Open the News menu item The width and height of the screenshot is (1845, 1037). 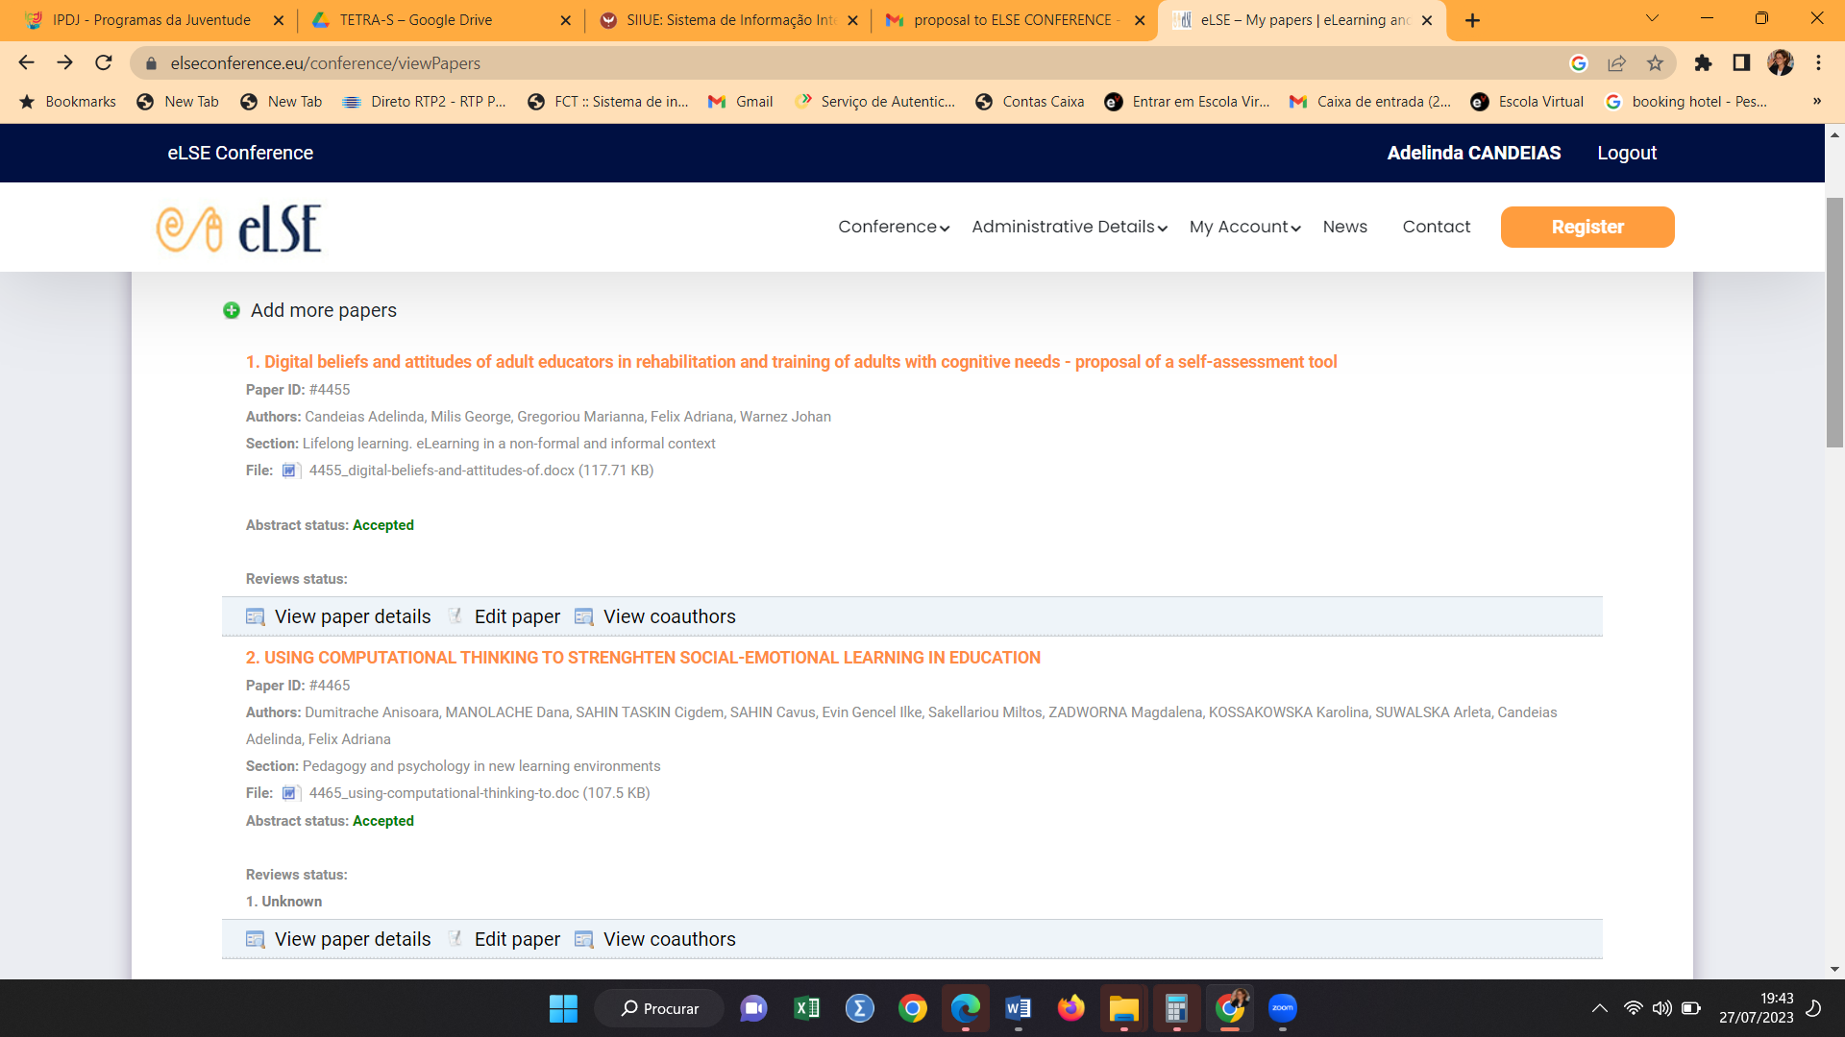[1344, 227]
